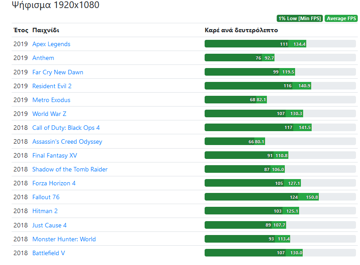Viewport: 360px width, 265px height.
Task: Click the Final Fantasy XV 91 minimum value
Action: [270, 156]
